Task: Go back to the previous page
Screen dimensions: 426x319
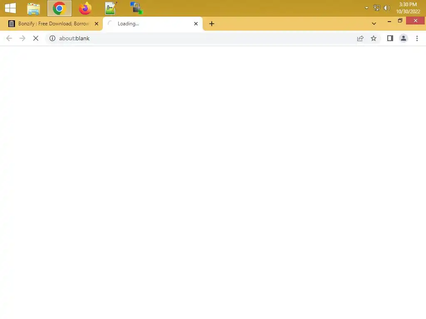Action: [x=9, y=38]
